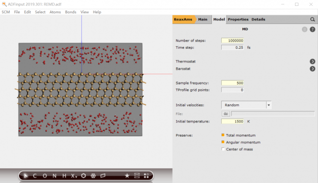The width and height of the screenshot is (318, 183).
Task: Switch to the Model tab
Action: click(x=219, y=20)
